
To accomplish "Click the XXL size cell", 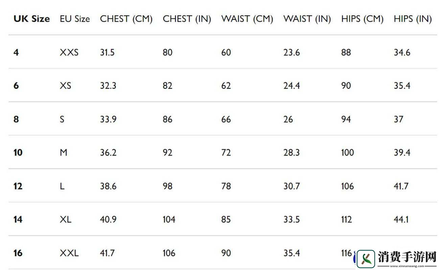I will tap(69, 253).
